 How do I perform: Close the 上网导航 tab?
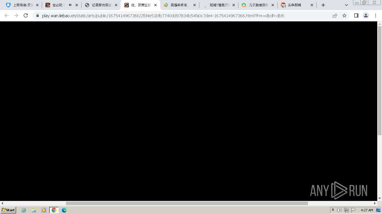coord(37,5)
